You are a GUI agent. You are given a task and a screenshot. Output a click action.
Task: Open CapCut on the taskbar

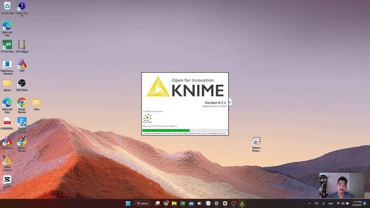tap(225, 203)
